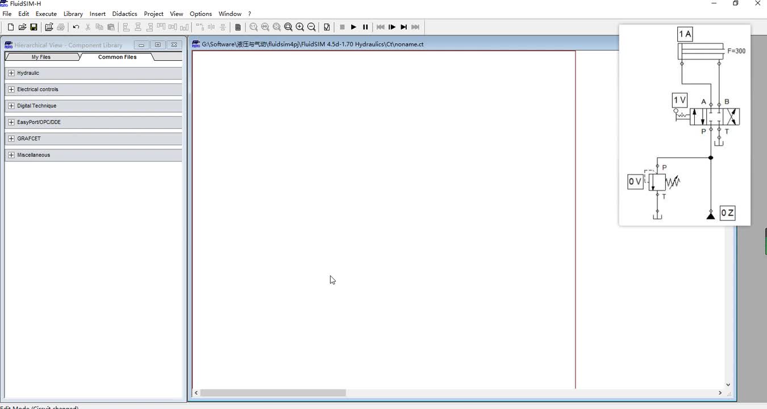767x409 pixels.
Task: Click the Align Middle vertically icon
Action: pyautogui.click(x=173, y=27)
